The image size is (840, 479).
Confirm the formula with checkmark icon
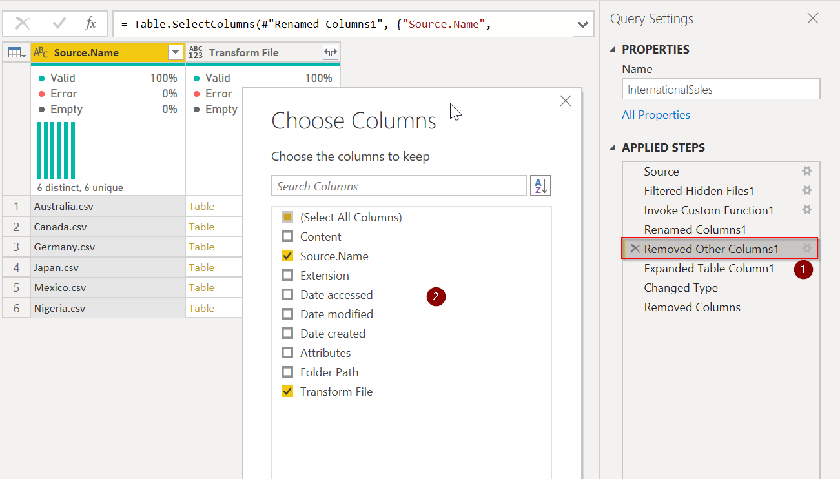click(59, 24)
